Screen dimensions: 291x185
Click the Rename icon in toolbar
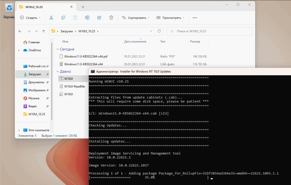[x=87, y=18]
